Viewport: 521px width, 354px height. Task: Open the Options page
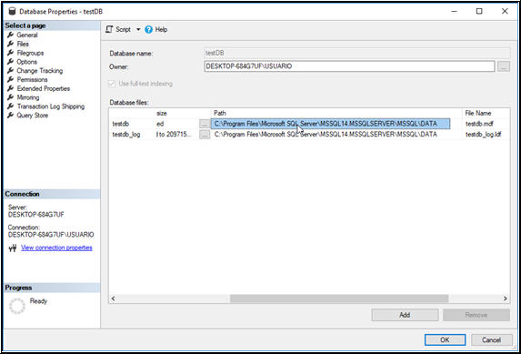click(x=27, y=62)
